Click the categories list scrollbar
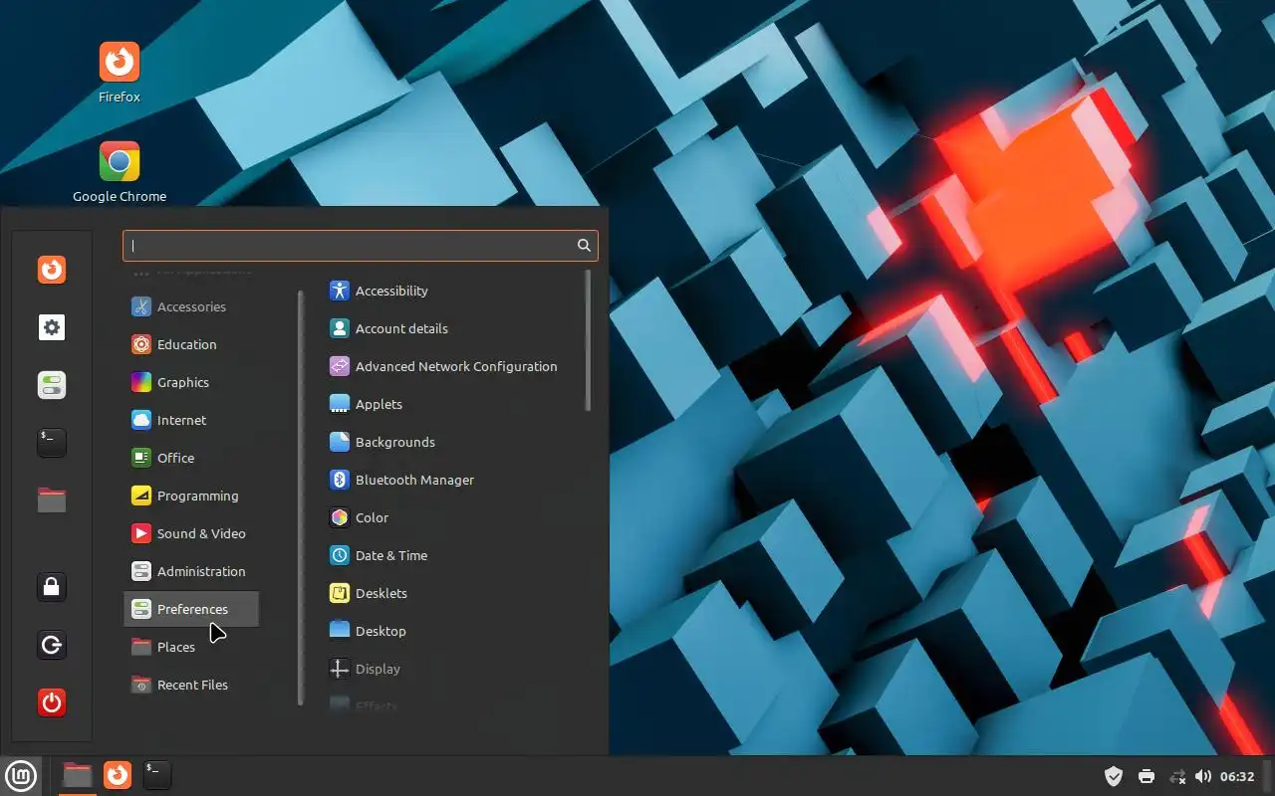Viewport: 1275px width, 796px height. [300, 497]
